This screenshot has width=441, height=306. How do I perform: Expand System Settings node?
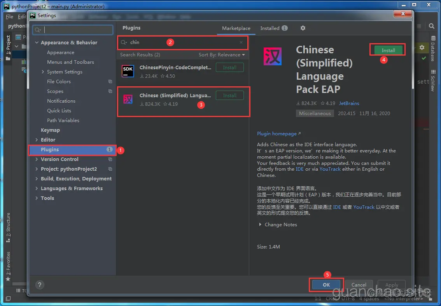(x=43, y=72)
